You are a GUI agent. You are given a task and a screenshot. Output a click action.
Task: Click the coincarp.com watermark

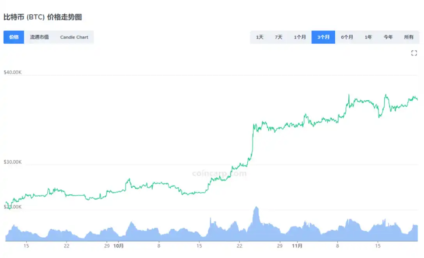[220, 173]
